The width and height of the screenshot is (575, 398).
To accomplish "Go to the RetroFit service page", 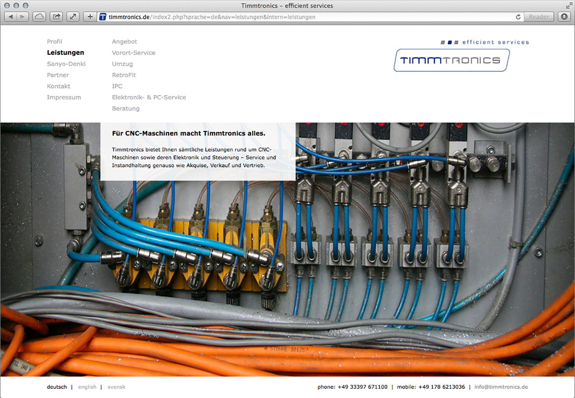I will (124, 75).
